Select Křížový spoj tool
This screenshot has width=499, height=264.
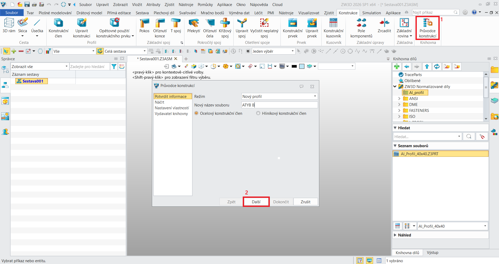click(225, 28)
